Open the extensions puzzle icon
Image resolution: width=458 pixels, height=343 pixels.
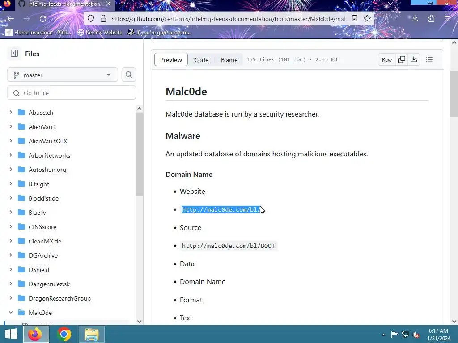tap(432, 19)
